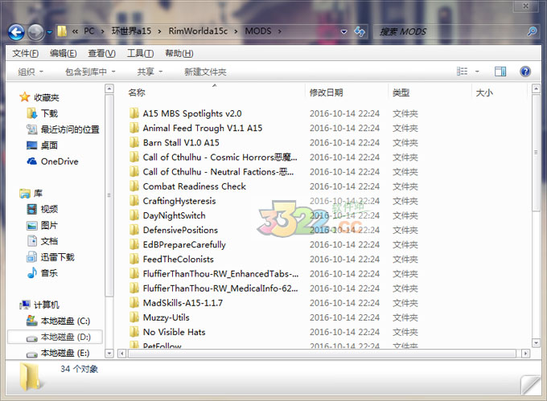Click folder icon of DefensivePositions

134,230
